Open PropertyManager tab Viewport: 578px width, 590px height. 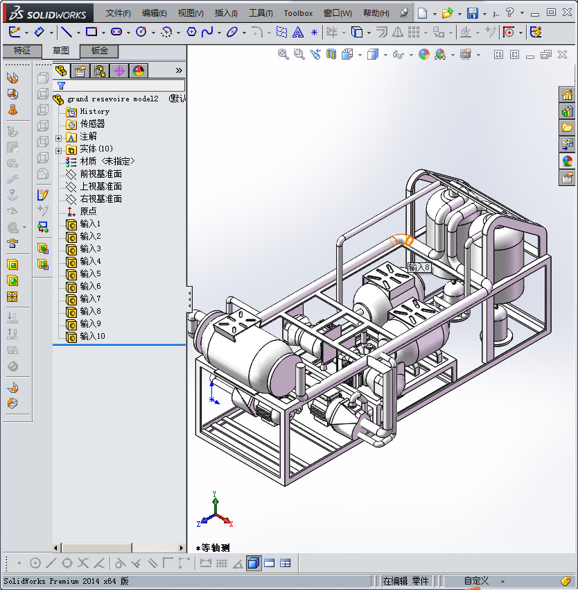click(80, 70)
